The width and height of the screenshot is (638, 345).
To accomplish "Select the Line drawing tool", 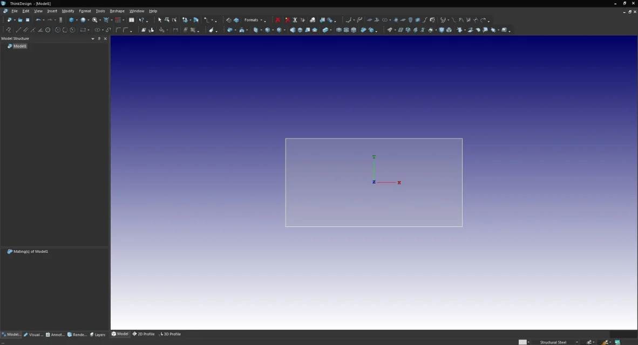I will click(19, 30).
